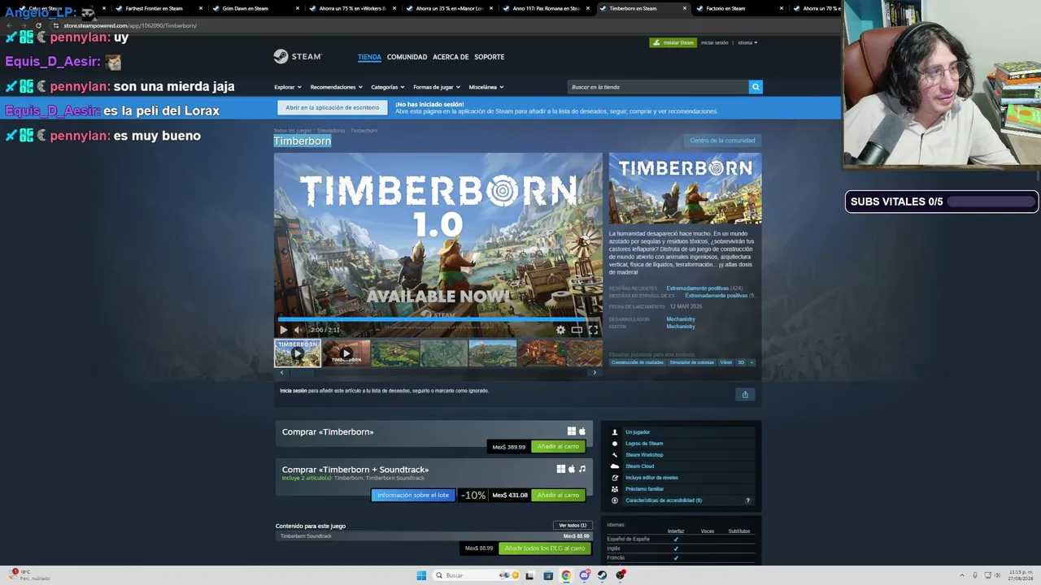1041x585 pixels.
Task: Click the developer Mechanistry link
Action: (681, 319)
